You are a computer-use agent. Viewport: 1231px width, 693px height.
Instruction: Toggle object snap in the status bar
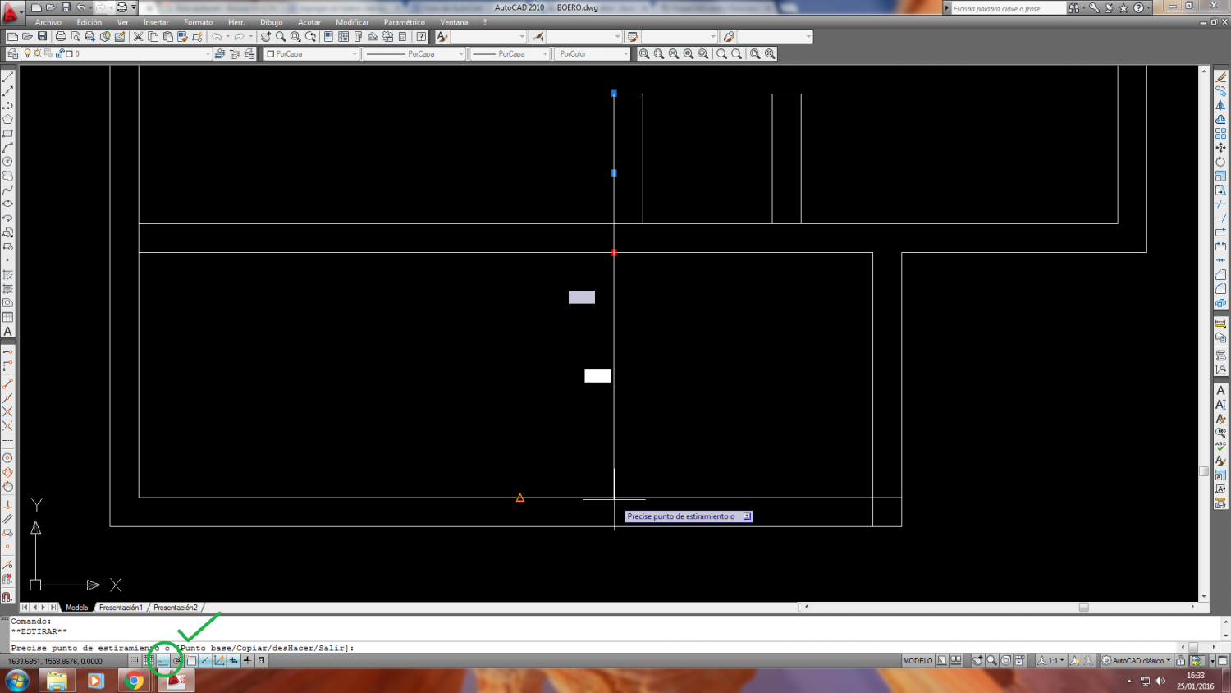coord(191,660)
